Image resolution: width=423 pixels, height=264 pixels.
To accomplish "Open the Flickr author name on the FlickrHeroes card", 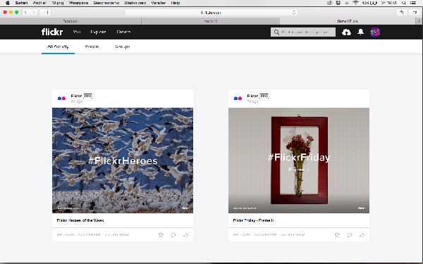I will (x=76, y=96).
